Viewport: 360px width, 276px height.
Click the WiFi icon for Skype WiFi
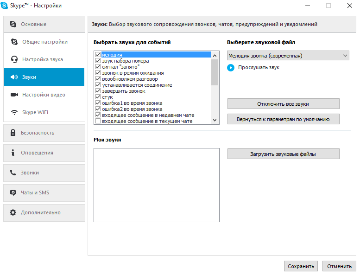point(14,112)
